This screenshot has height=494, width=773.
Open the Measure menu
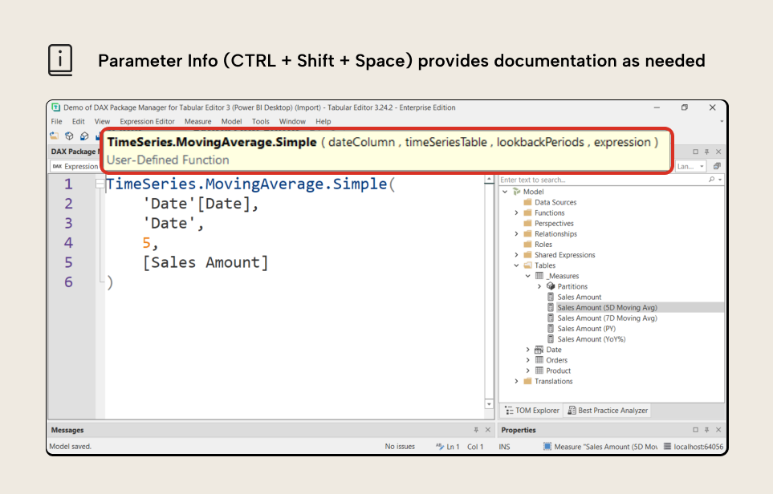click(x=197, y=121)
